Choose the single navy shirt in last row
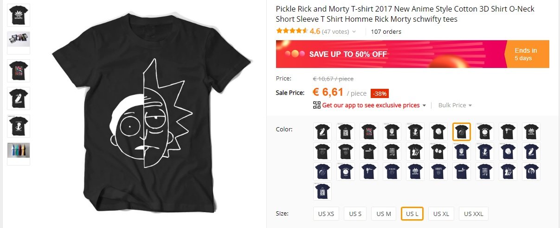The width and height of the screenshot is (560, 228). (x=322, y=191)
